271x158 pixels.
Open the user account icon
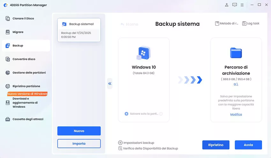click(227, 5)
